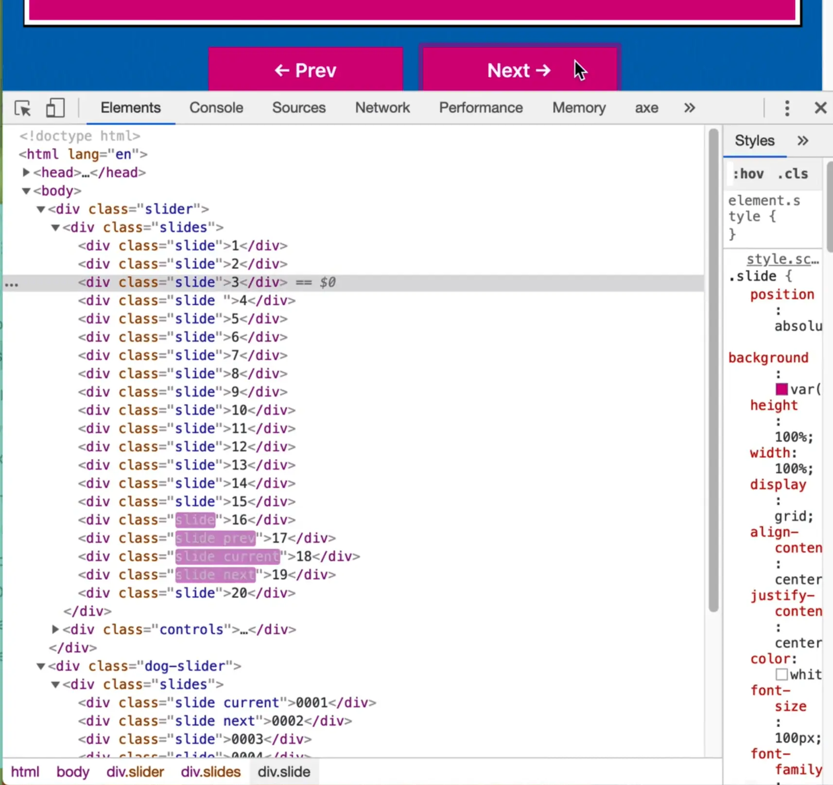Collapse the dog-slider div node

[41, 666]
